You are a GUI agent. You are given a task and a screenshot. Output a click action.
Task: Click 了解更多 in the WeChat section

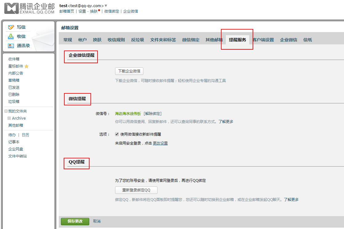226,121
